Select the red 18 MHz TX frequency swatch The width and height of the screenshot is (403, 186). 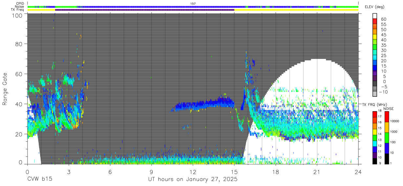coord(374,114)
